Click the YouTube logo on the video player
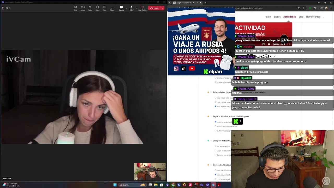This screenshot has width=334, height=188. (276, 44)
